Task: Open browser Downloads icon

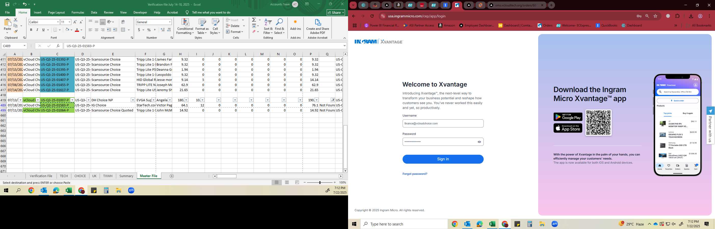Action: (691, 16)
